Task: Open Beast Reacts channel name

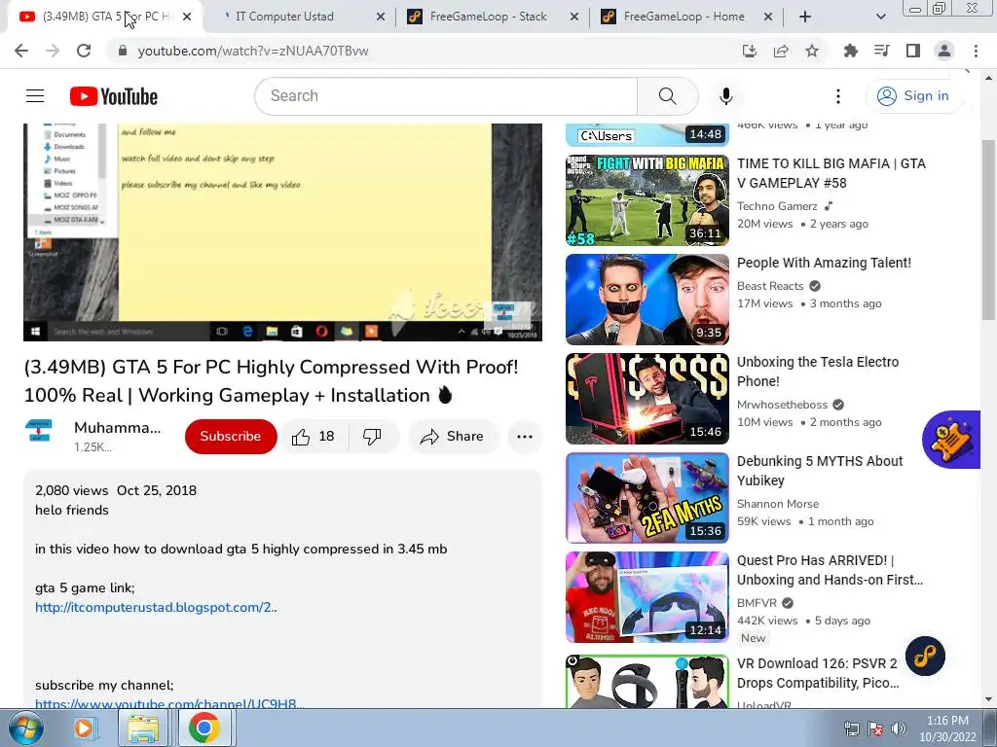Action: 770,286
